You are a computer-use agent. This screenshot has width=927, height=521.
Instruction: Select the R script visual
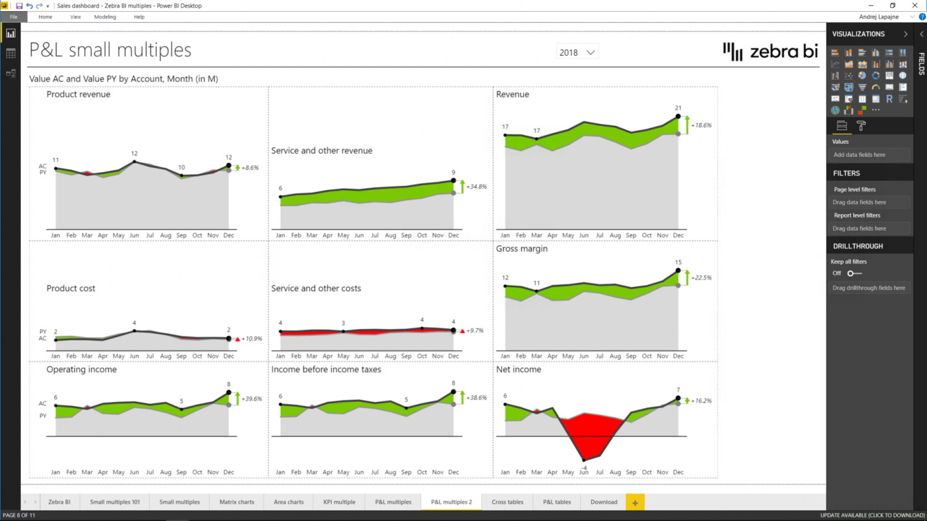[x=889, y=98]
